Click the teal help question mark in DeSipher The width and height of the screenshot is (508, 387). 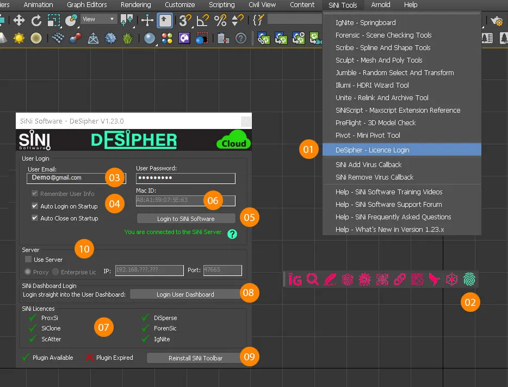pos(232,234)
